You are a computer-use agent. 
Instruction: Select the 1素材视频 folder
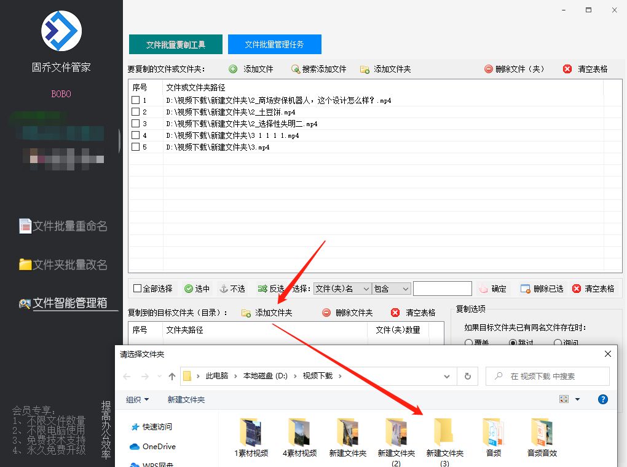pos(251,437)
